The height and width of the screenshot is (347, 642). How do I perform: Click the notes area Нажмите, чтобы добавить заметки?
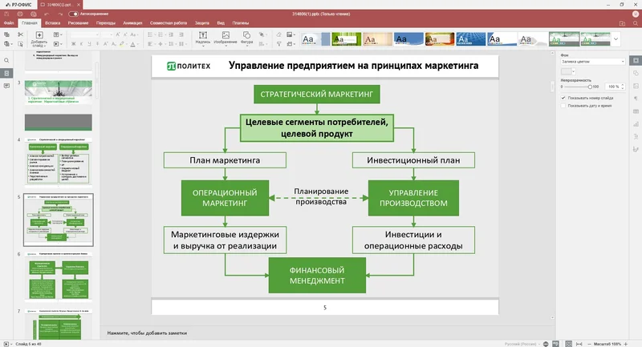click(147, 333)
